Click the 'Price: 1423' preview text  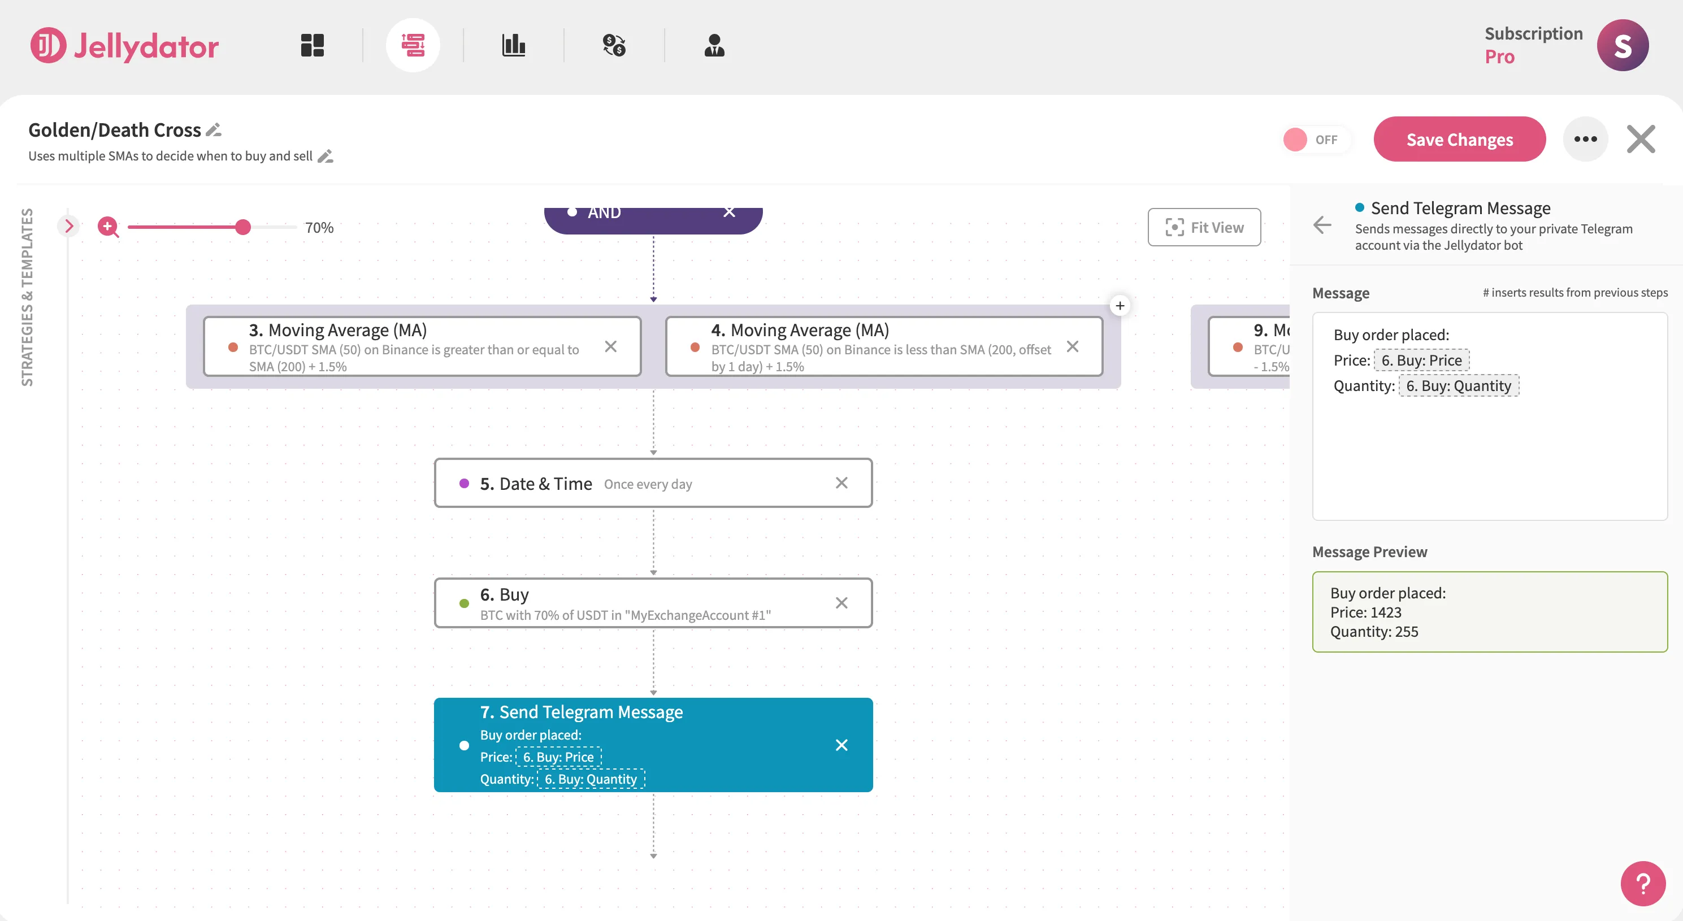pos(1365,612)
